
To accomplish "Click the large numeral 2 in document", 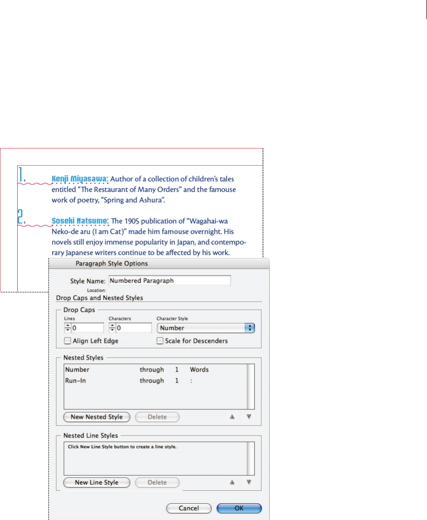I will (x=22, y=217).
